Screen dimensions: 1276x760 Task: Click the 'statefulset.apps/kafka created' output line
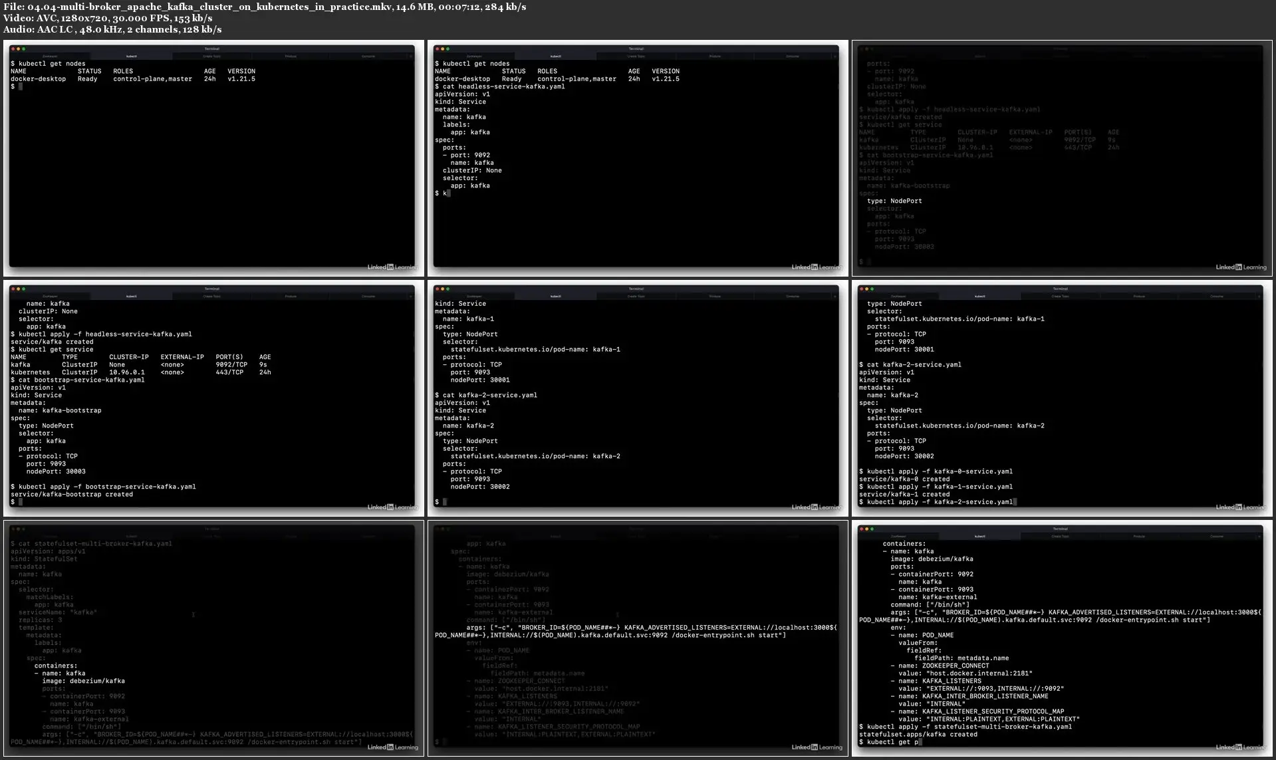(x=918, y=735)
